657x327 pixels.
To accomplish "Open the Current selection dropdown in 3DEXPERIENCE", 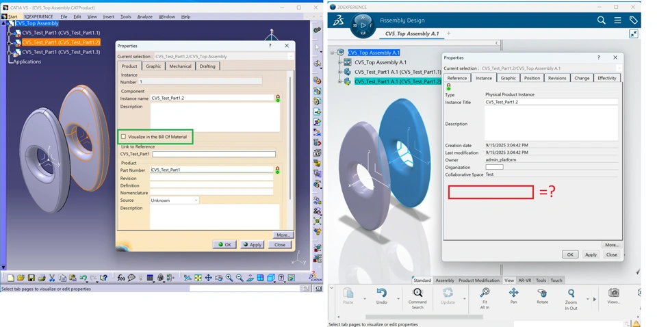I will (619, 68).
